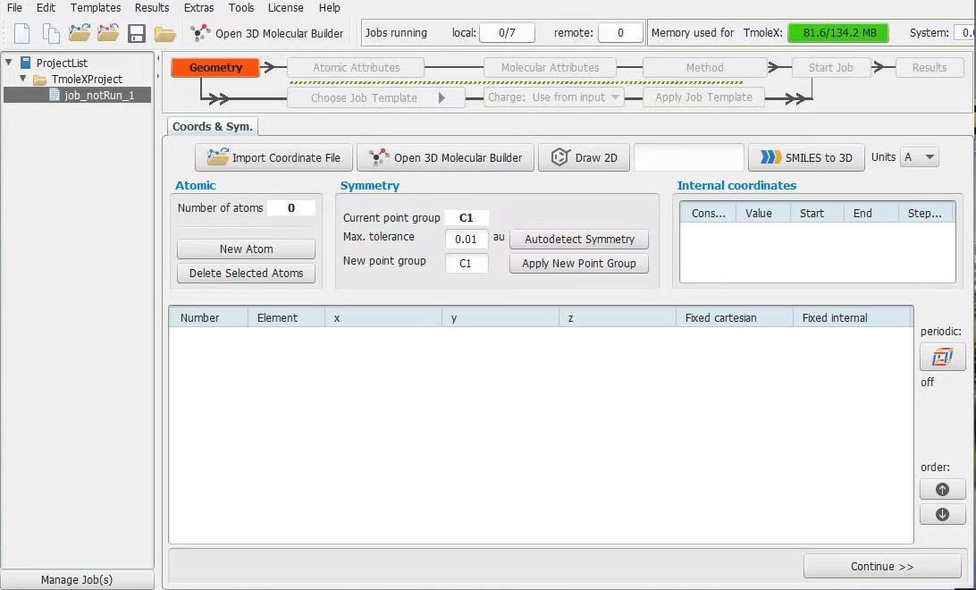Convert SMILES to 3D button
This screenshot has height=590, width=976.
[806, 157]
